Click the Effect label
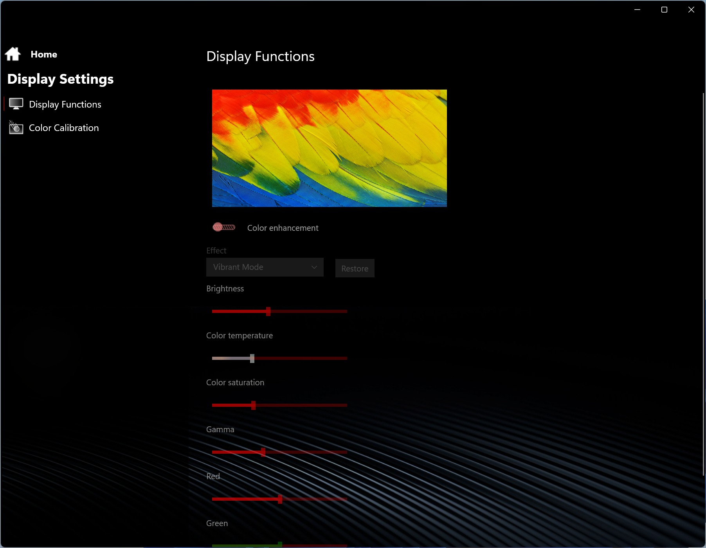Image resolution: width=706 pixels, height=548 pixels. [x=216, y=251]
